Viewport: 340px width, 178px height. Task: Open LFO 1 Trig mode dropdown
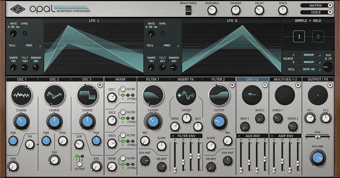pos(29,45)
